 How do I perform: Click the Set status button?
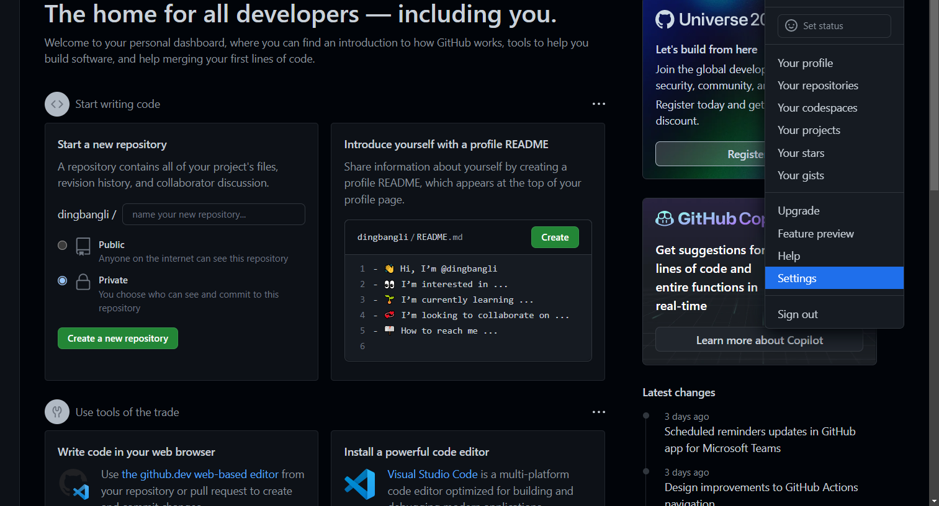coord(834,25)
